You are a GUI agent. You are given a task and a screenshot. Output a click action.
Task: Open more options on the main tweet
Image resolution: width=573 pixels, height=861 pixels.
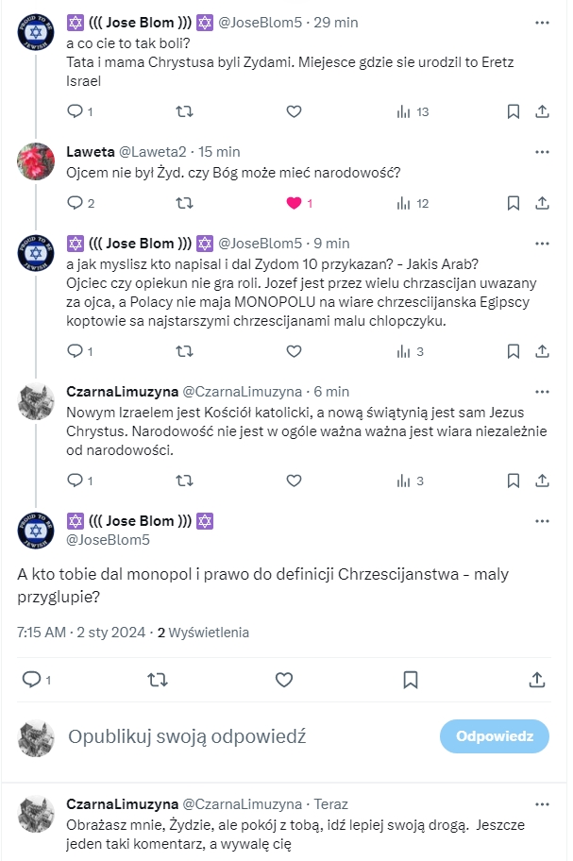pos(542,522)
